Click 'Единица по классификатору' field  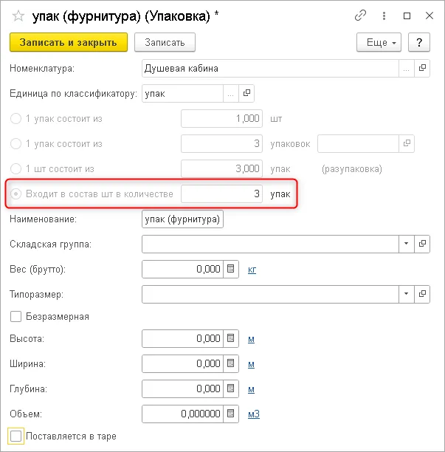[x=182, y=93]
